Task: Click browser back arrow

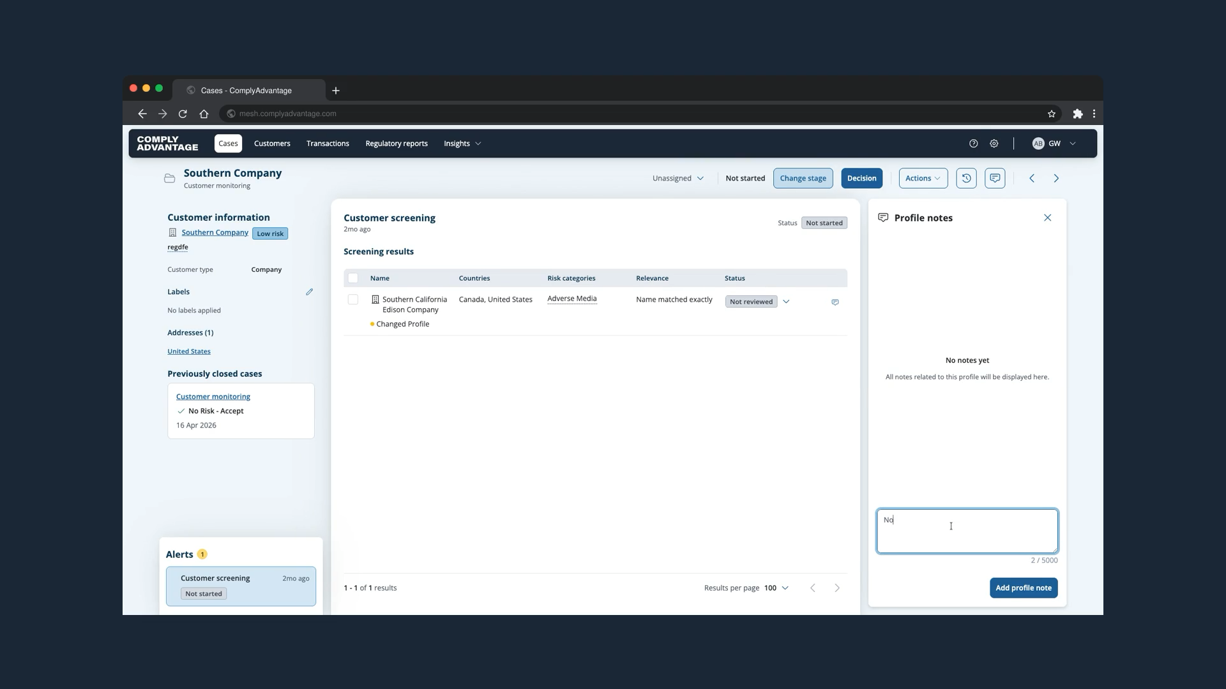Action: click(x=142, y=114)
